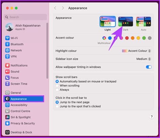Click the sidebar scrollbar
Screen dimensions: 160x138
(x=47, y=51)
